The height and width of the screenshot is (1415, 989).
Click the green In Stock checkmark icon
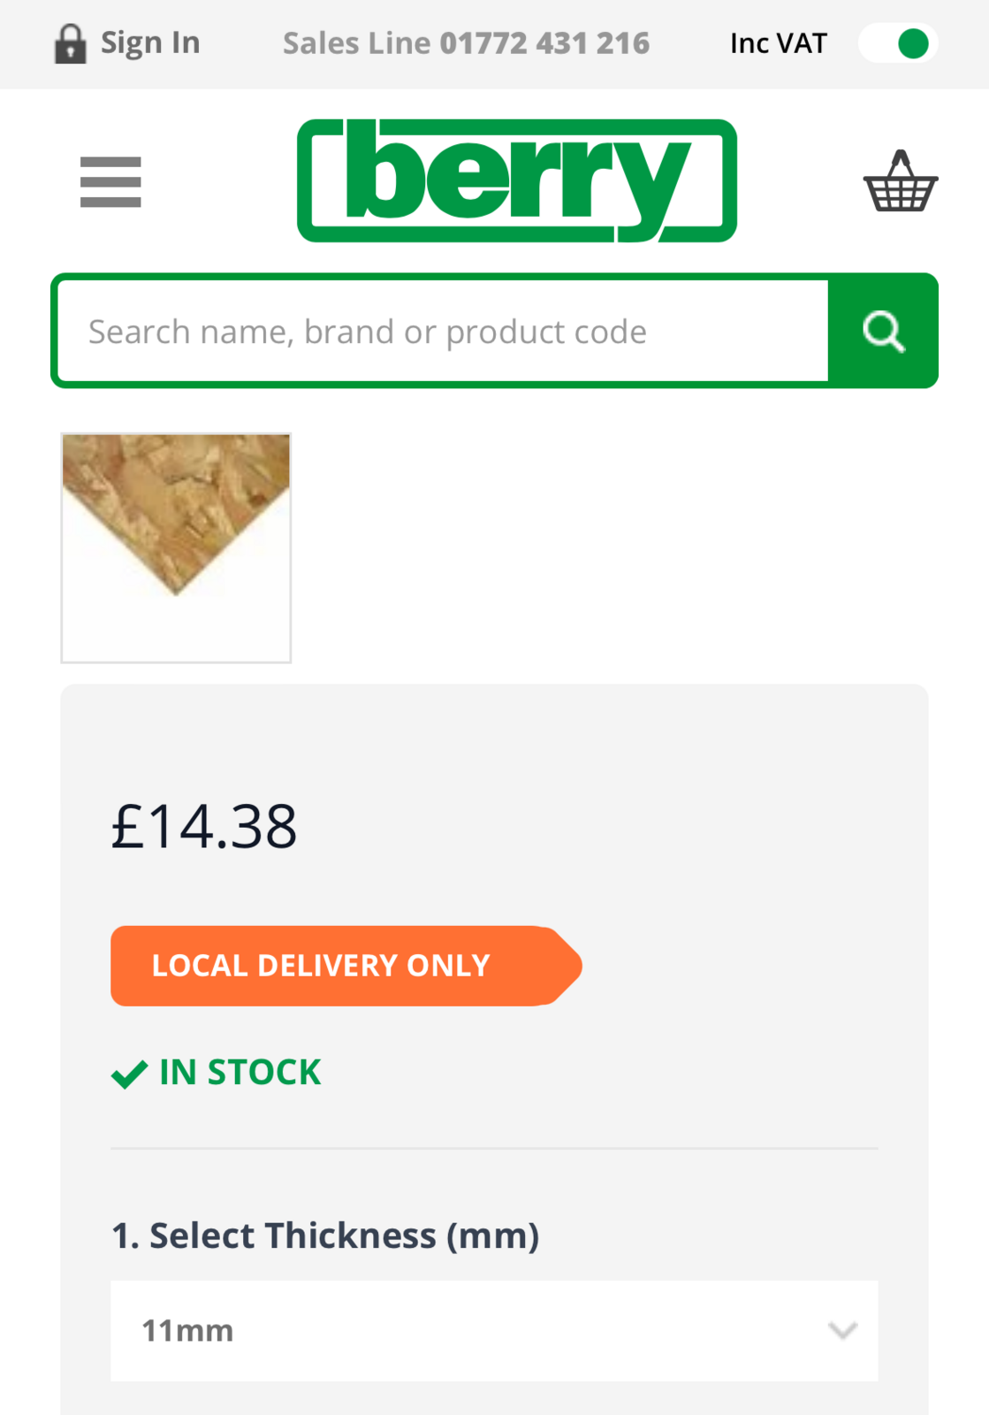(129, 1074)
